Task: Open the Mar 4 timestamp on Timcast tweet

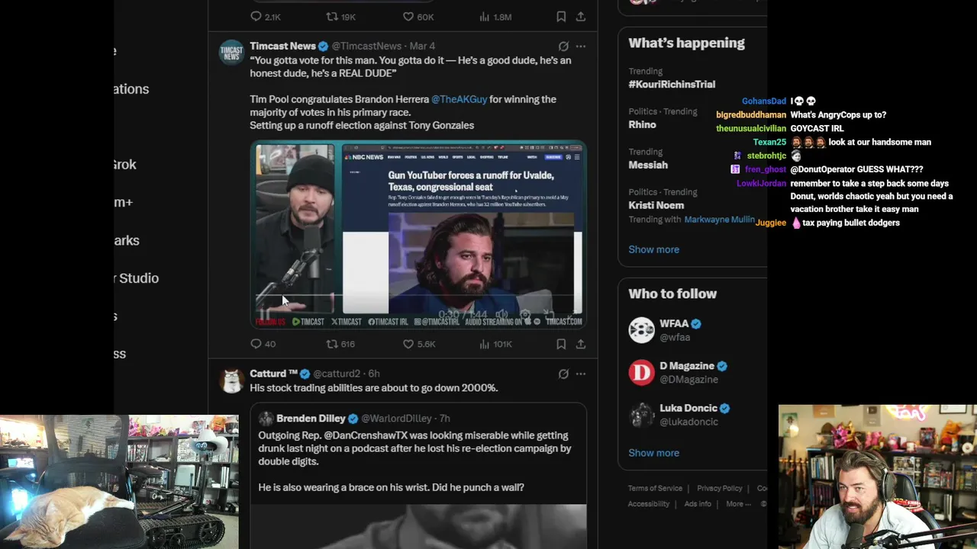Action: pos(422,47)
